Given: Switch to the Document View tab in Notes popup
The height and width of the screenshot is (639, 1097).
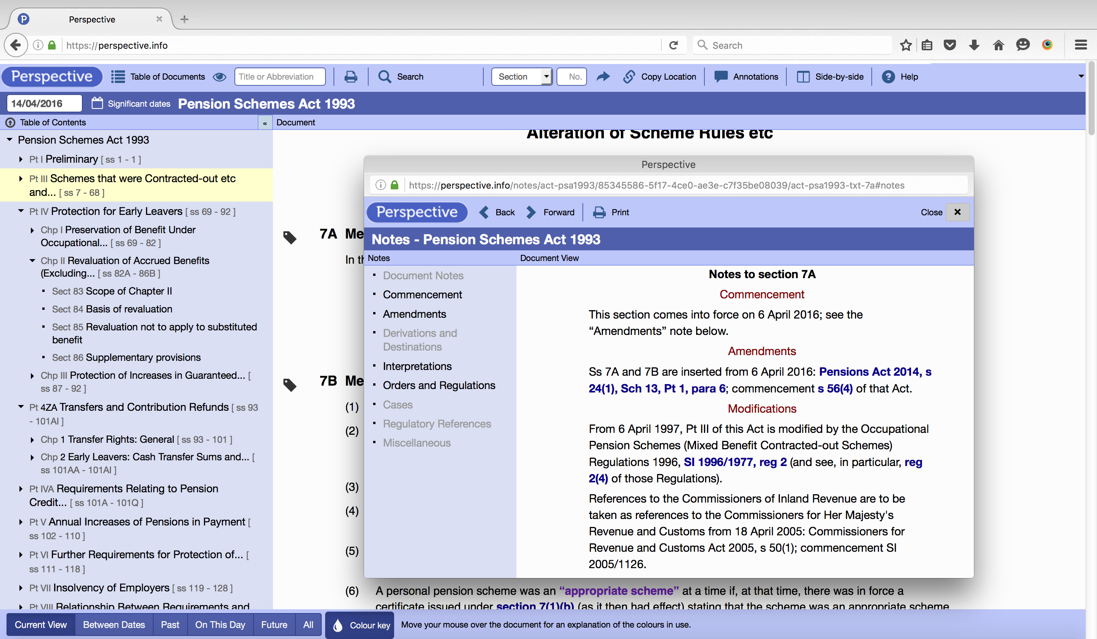Looking at the screenshot, I should pos(549,258).
